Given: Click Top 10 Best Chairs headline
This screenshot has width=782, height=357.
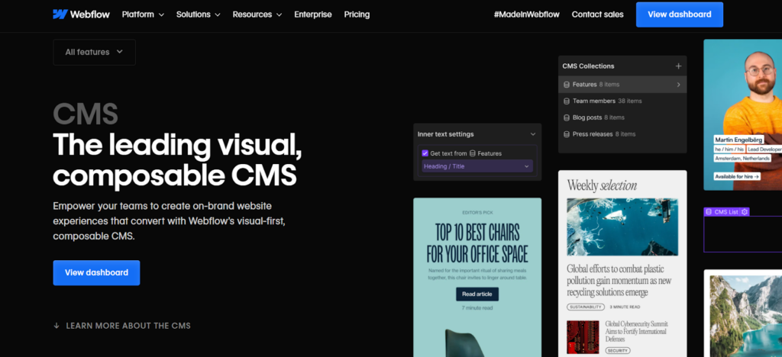Looking at the screenshot, I should [x=477, y=243].
